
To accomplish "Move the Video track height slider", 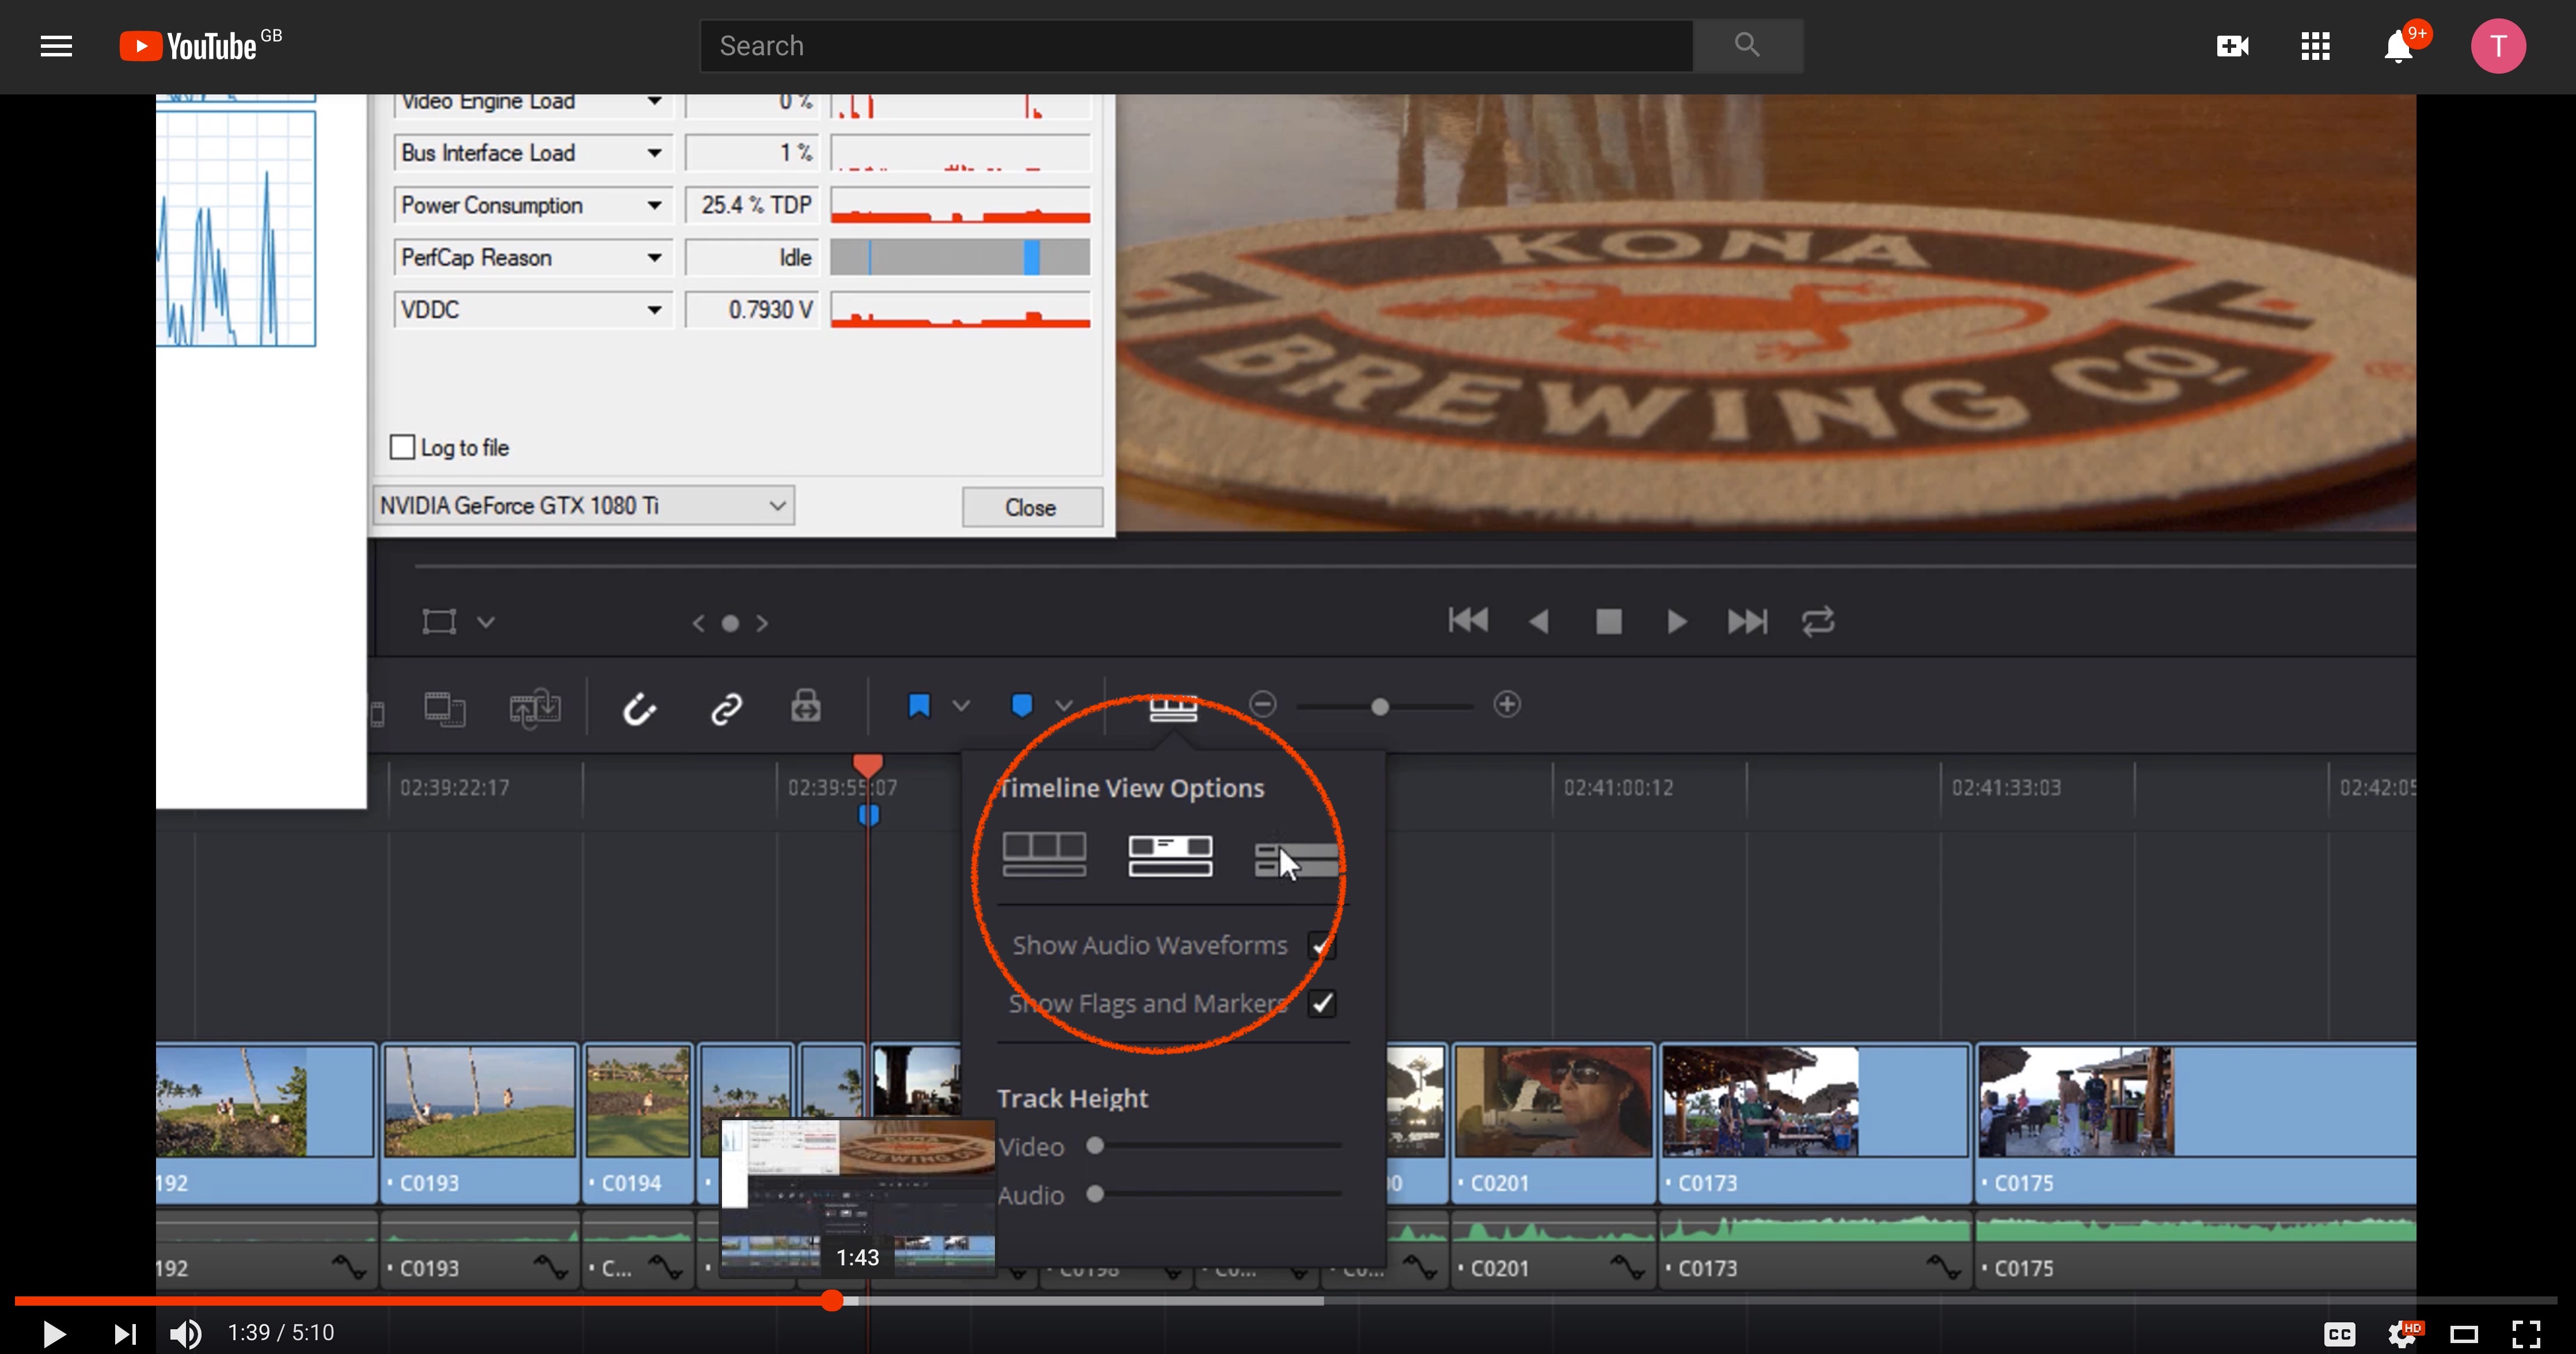I will (1095, 1146).
